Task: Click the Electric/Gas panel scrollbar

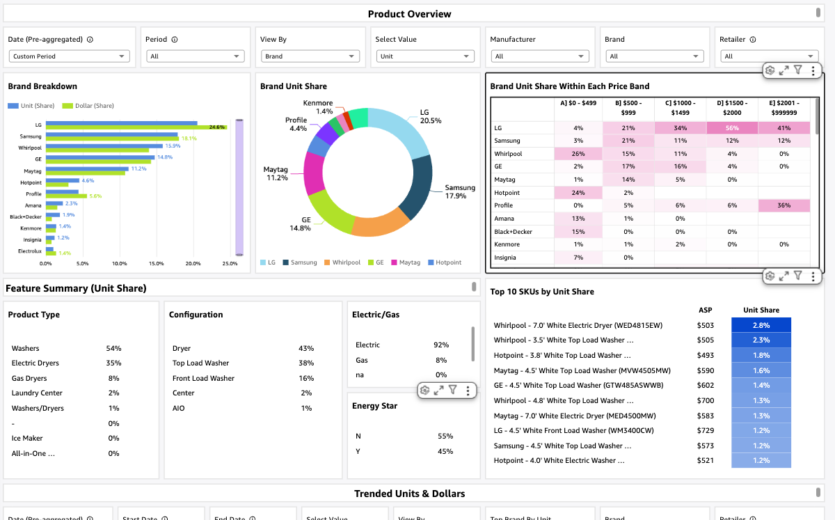Action: click(474, 343)
